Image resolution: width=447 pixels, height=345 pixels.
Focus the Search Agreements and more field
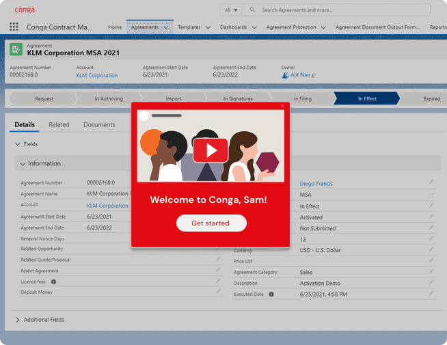coord(336,10)
